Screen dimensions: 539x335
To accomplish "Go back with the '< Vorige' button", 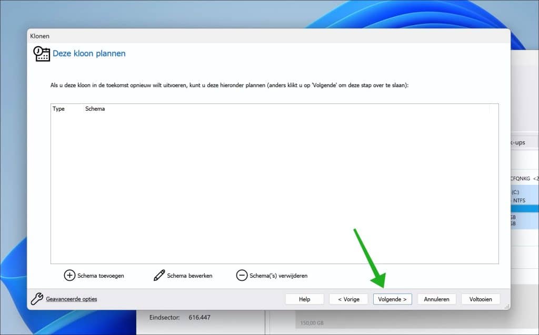I will coord(348,299).
